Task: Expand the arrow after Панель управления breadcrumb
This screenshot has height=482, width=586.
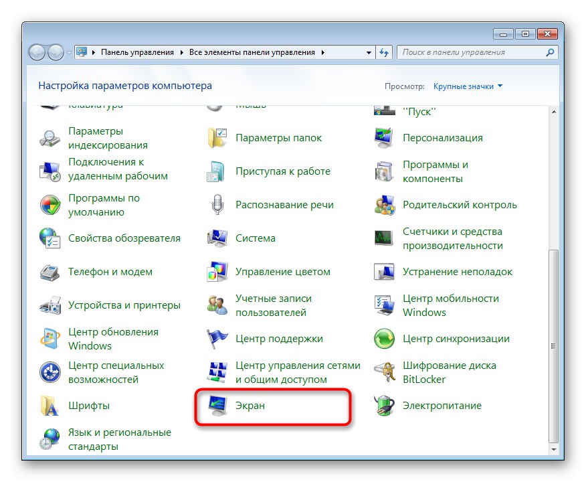Action: click(182, 52)
